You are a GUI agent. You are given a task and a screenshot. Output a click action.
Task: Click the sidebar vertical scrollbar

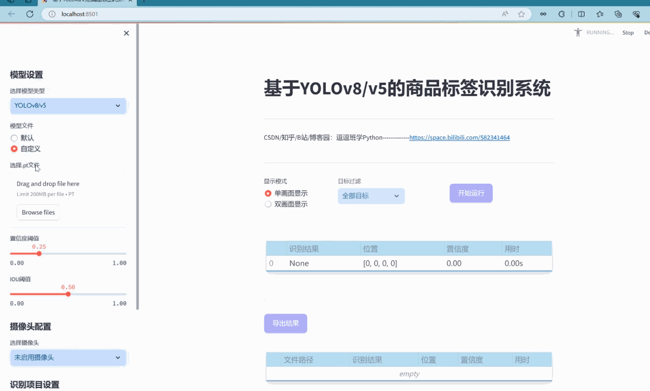[x=137, y=166]
